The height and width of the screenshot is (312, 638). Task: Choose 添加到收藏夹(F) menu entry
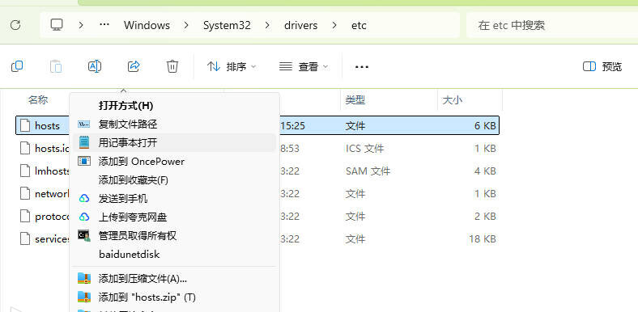pos(175,179)
